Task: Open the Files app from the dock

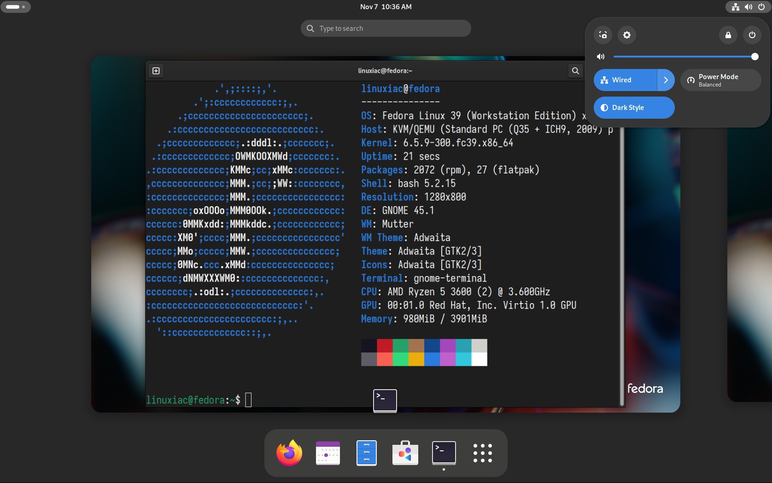Action: click(367, 453)
